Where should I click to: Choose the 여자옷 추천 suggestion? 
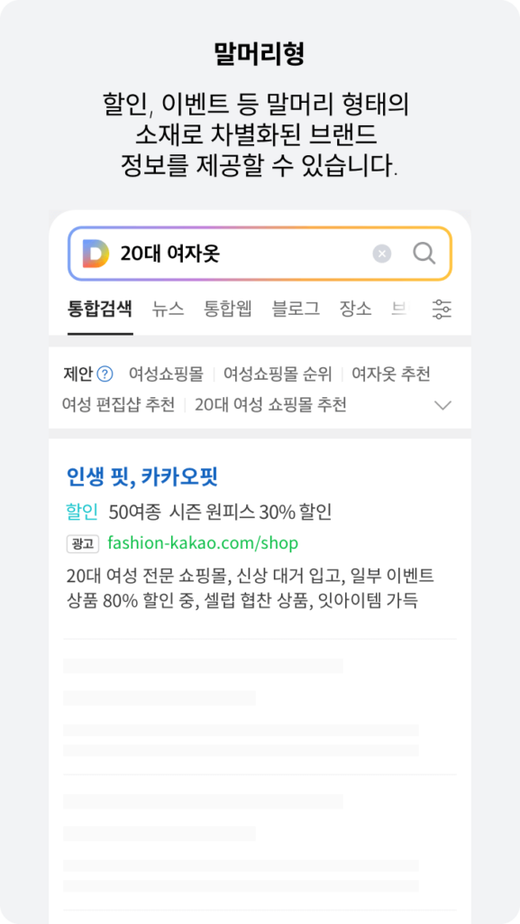coord(391,374)
